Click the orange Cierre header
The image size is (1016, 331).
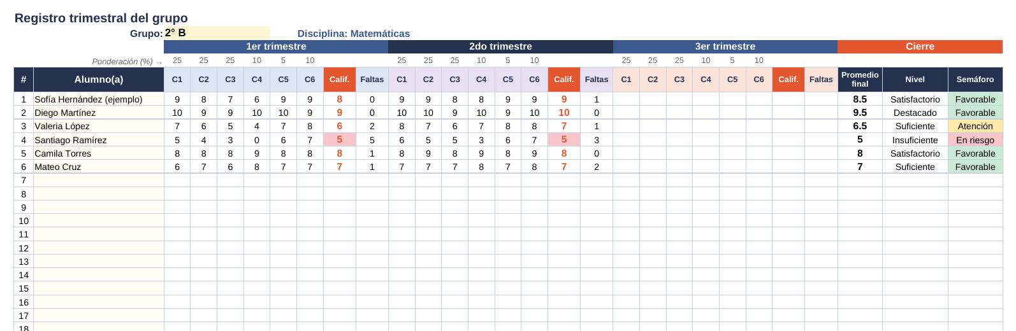(x=920, y=46)
